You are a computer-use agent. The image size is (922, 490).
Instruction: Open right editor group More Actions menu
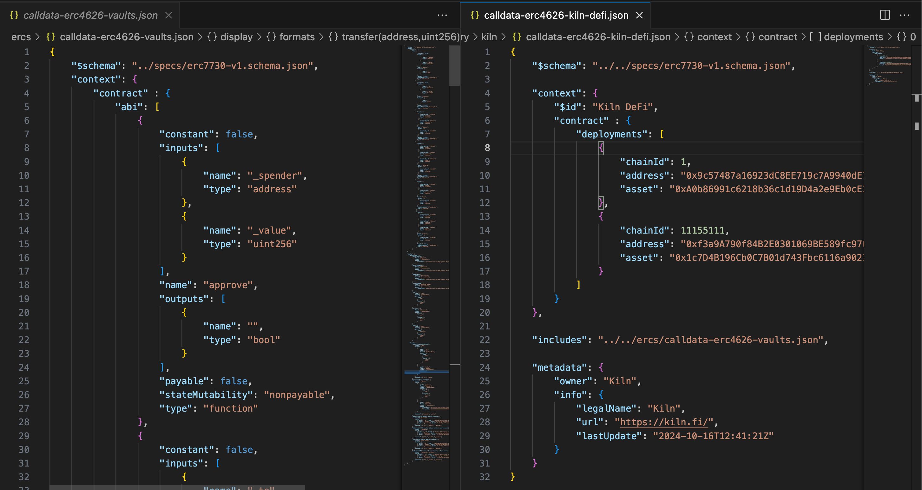click(x=905, y=15)
